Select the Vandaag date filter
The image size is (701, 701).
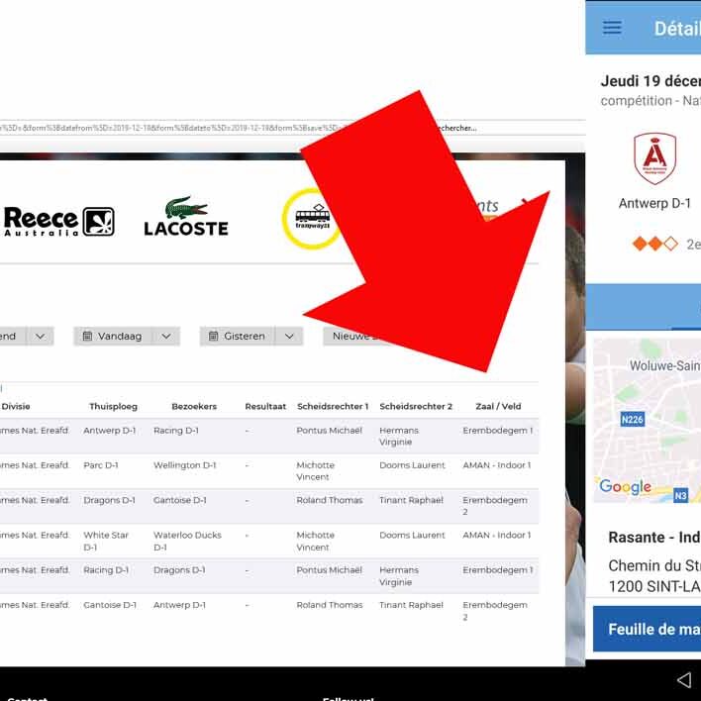[113, 337]
